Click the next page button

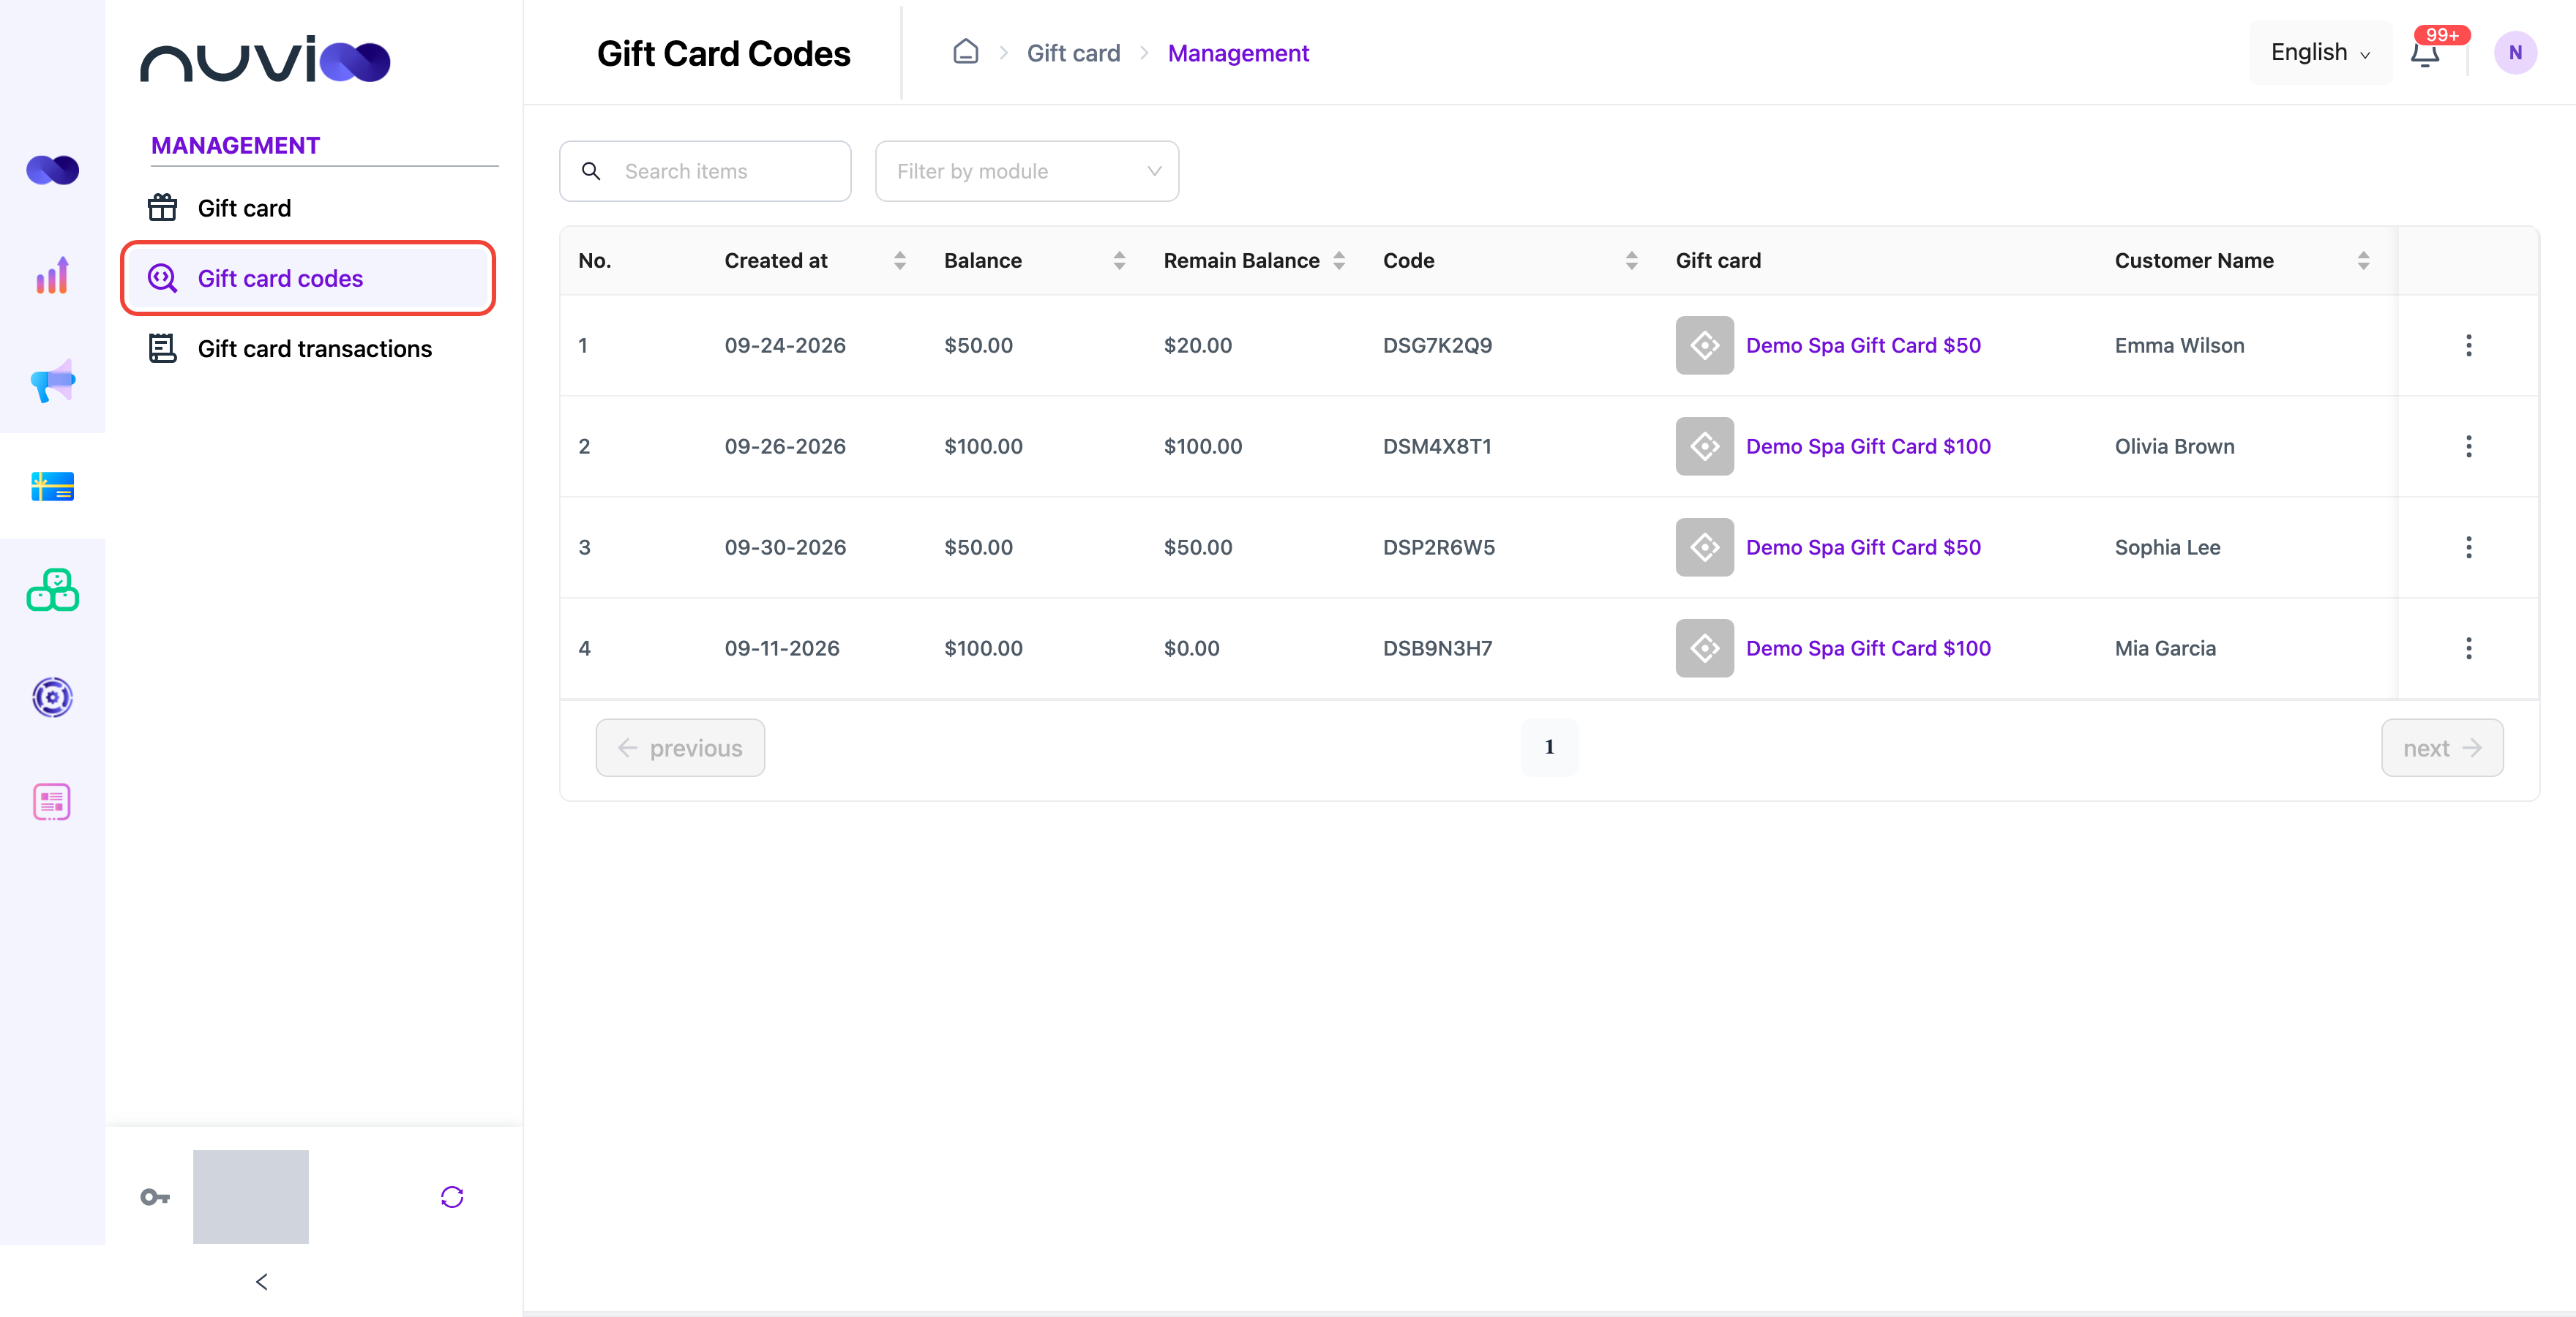(x=2442, y=748)
